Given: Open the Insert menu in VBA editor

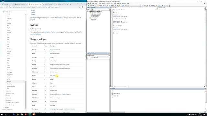Looking at the screenshot, I should pyautogui.click(x=100, y=4).
